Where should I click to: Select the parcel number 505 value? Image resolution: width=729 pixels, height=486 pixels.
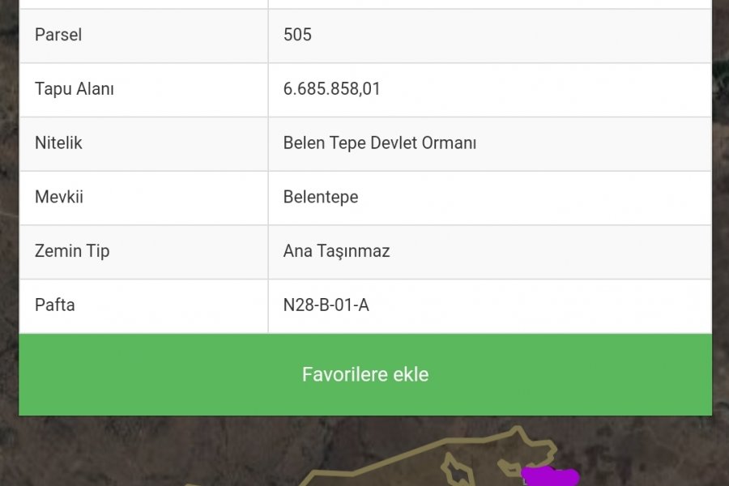pos(297,35)
